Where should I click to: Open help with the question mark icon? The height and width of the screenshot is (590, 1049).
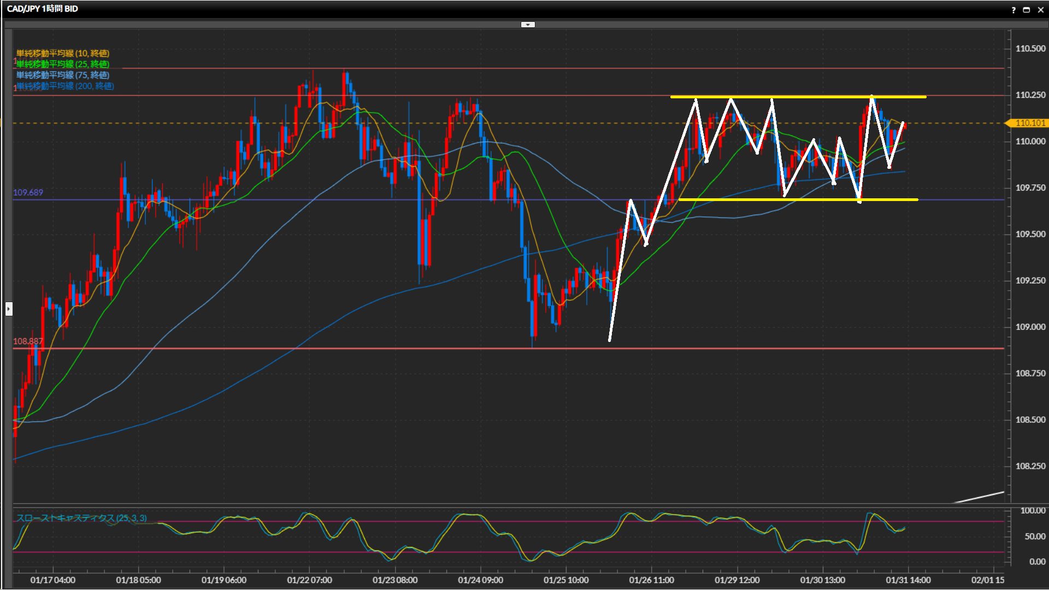pos(1013,9)
